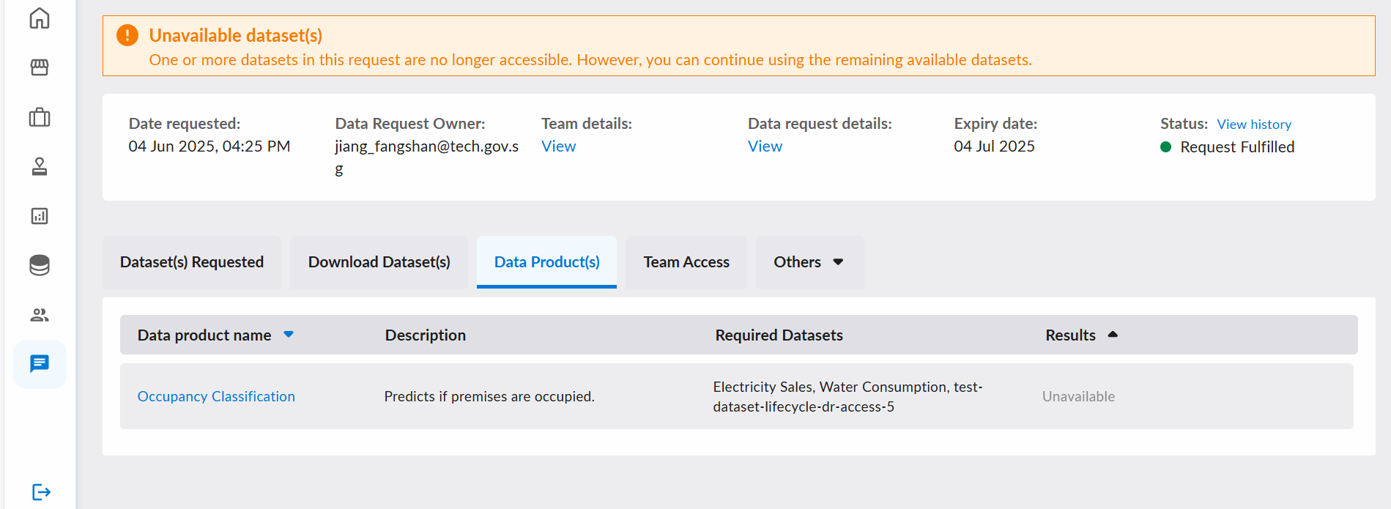Screen dimensions: 1391x509
Task: Open View link under Data request details
Action: click(x=765, y=146)
